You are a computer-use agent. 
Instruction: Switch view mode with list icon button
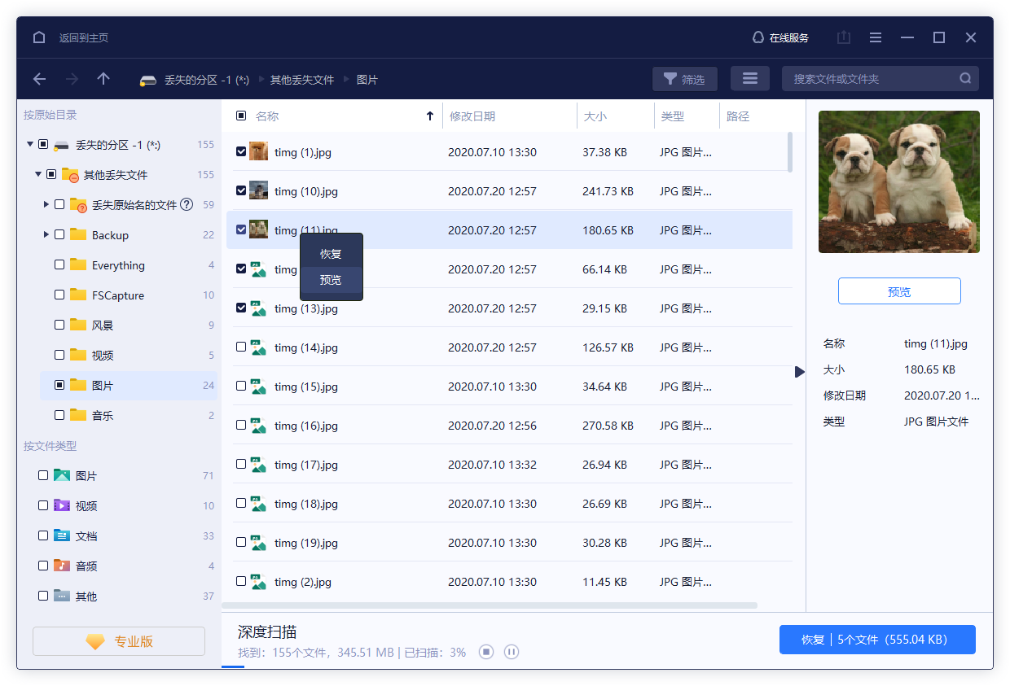pyautogui.click(x=749, y=79)
